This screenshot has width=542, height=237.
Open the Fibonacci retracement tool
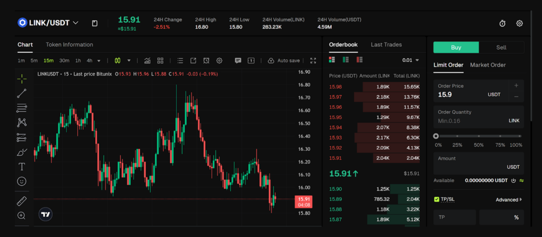pyautogui.click(x=22, y=108)
